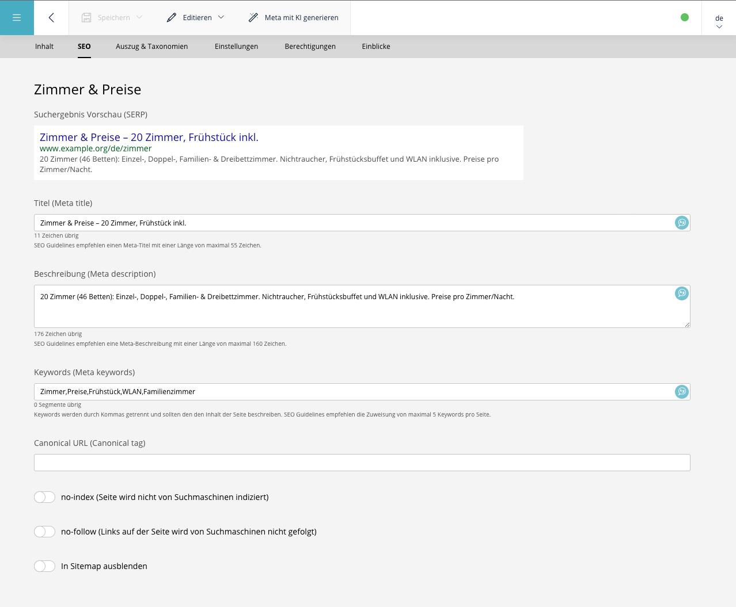
Task: Click the Speichern button label
Action: 114,18
